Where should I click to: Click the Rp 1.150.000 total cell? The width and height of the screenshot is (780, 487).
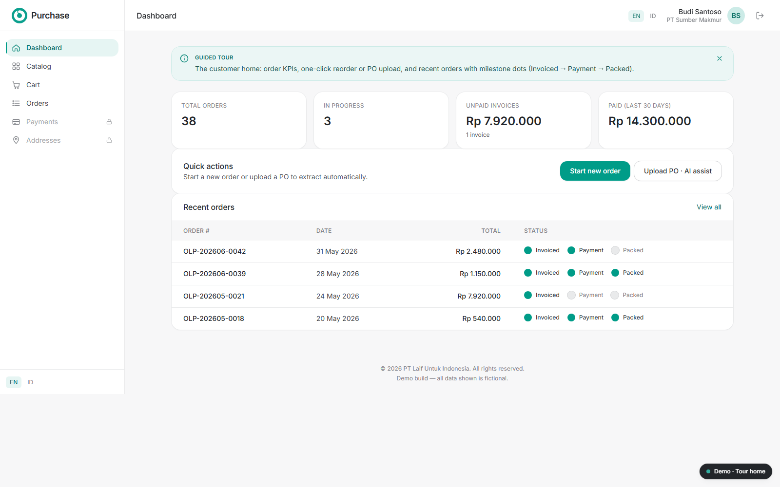(x=480, y=274)
